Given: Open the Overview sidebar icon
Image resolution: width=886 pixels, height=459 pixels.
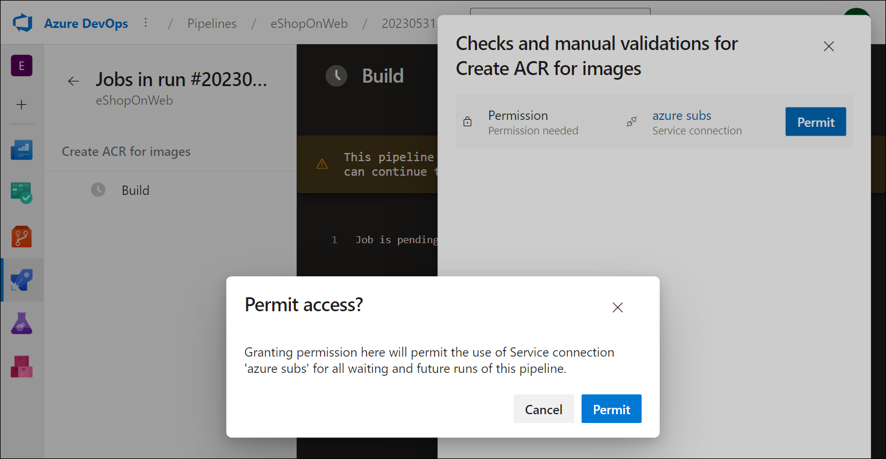Looking at the screenshot, I should (x=22, y=150).
